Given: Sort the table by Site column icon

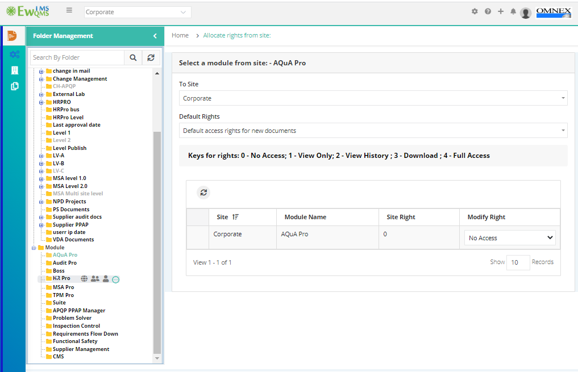Looking at the screenshot, I should [x=235, y=217].
